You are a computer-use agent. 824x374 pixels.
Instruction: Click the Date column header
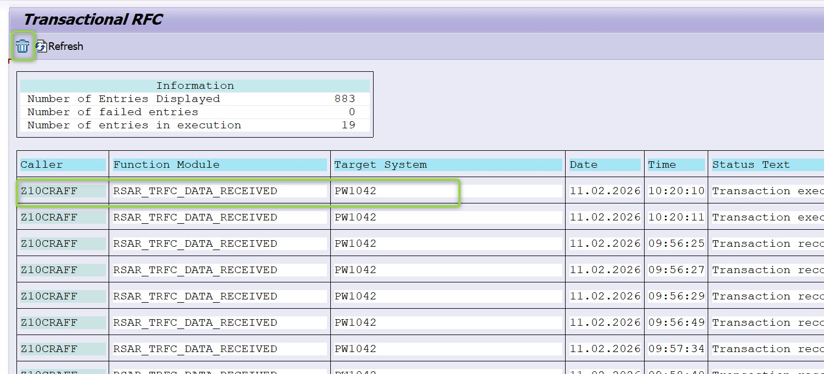point(584,165)
